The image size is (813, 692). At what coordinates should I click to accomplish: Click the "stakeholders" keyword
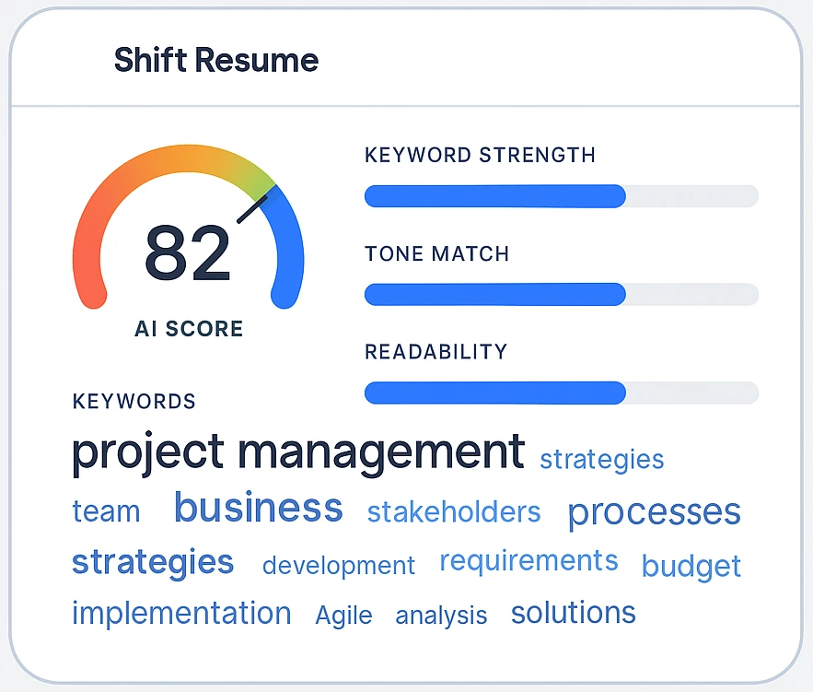pos(454,512)
